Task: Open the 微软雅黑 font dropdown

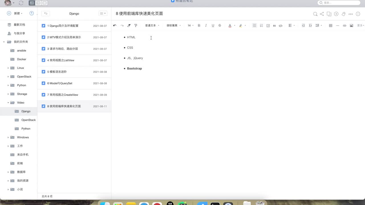Action: click(x=174, y=26)
